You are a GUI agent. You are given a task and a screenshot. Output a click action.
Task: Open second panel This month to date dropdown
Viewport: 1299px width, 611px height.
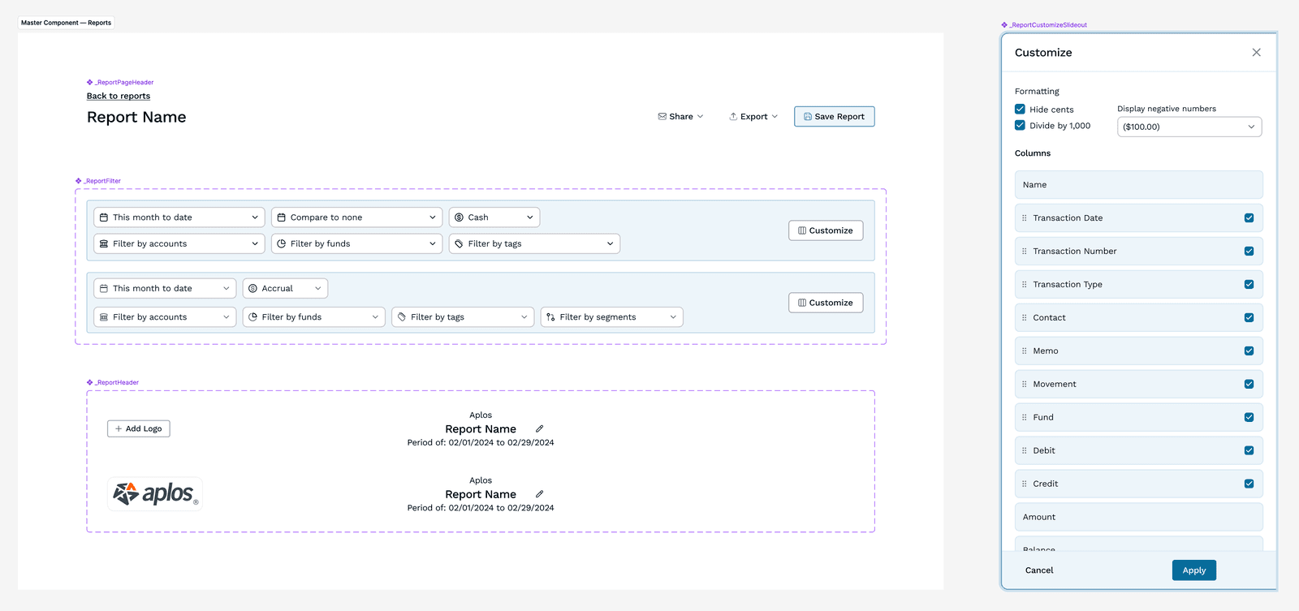pos(165,289)
